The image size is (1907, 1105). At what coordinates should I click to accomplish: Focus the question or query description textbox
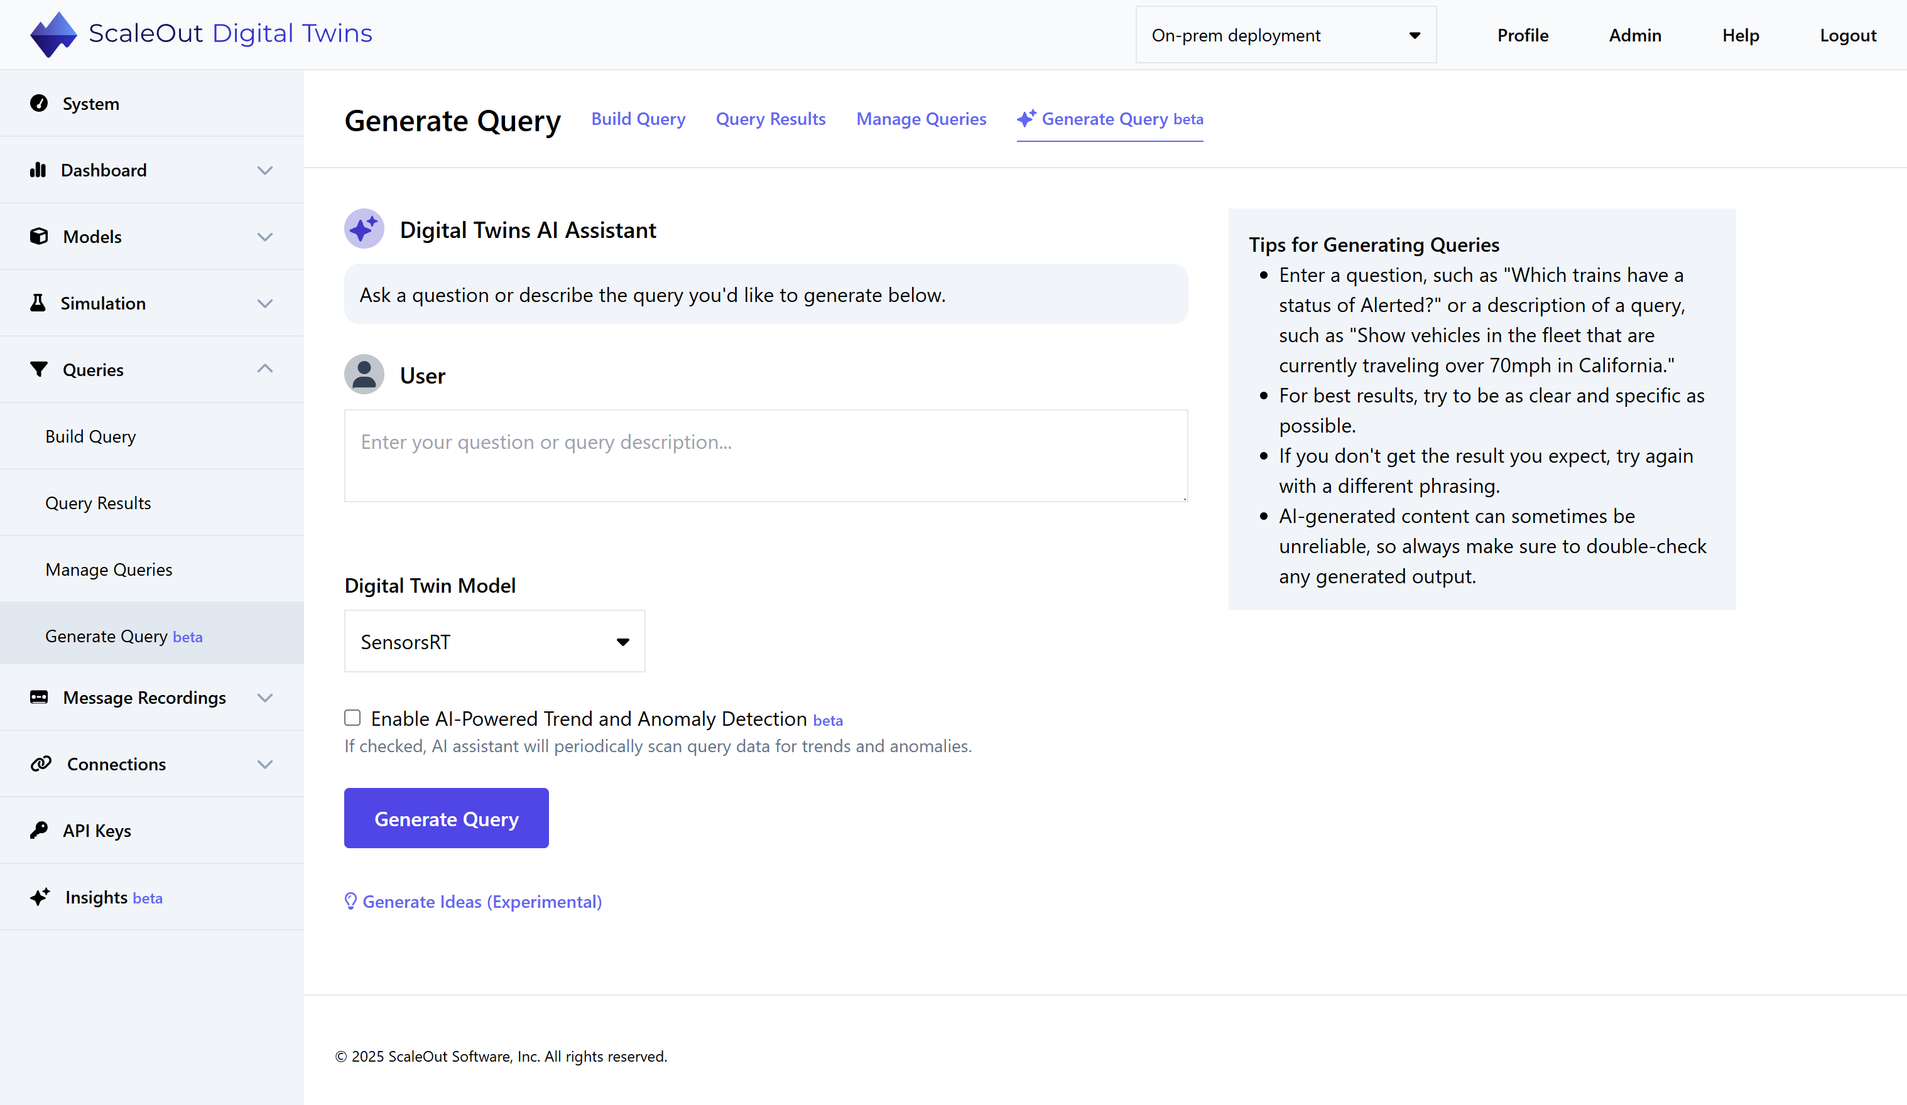pyautogui.click(x=766, y=455)
